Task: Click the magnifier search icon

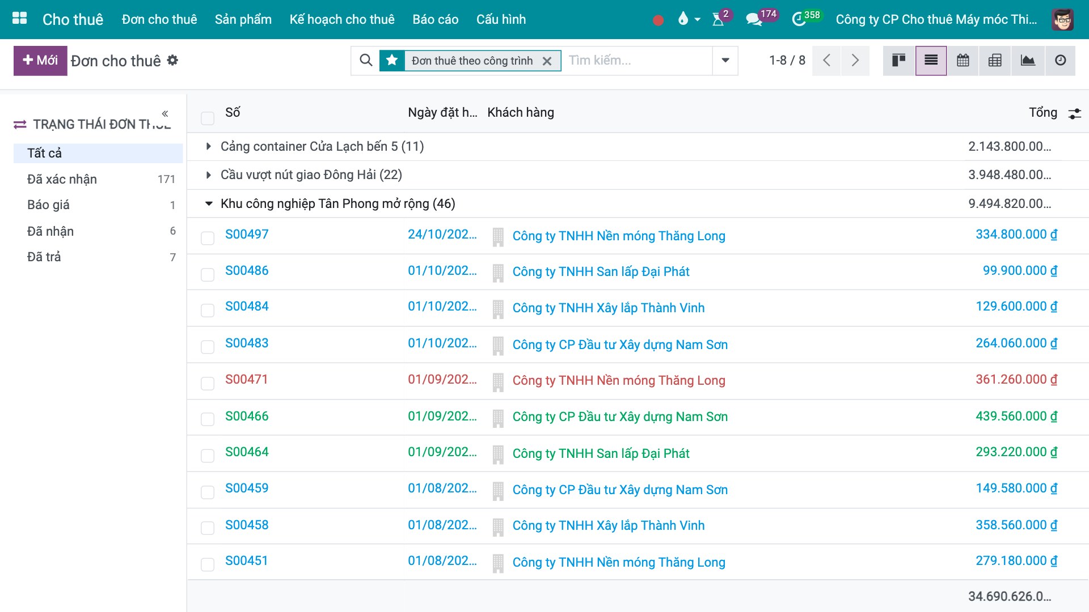Action: [366, 60]
